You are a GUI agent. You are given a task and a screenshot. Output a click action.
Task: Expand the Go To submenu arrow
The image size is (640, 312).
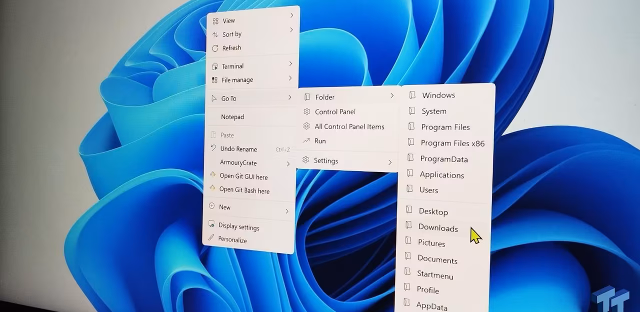289,97
